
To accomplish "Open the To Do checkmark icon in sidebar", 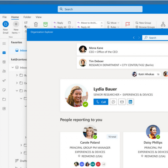I will 4,81.
